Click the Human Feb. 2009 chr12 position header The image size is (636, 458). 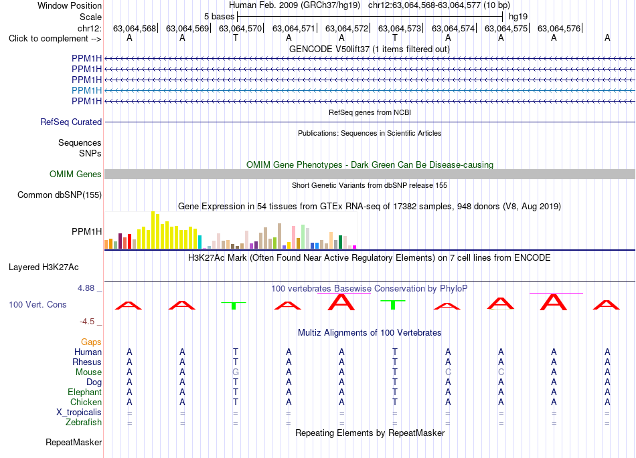[369, 5]
